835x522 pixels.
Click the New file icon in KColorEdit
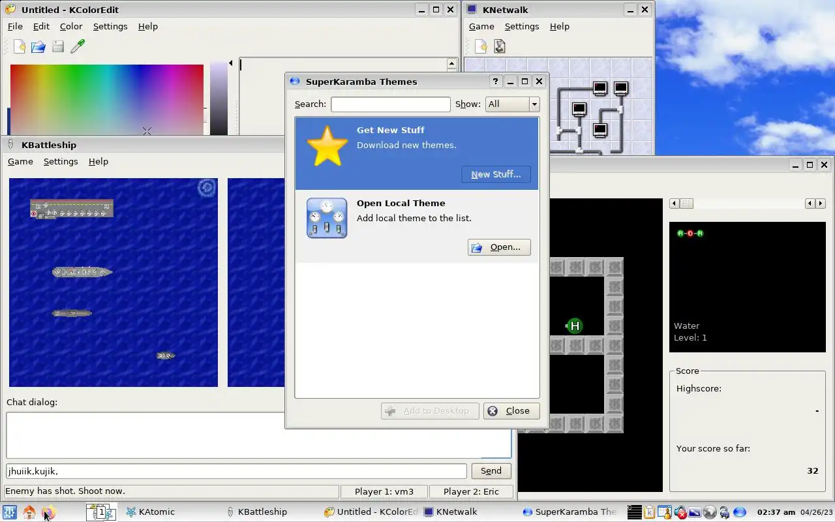click(20, 46)
